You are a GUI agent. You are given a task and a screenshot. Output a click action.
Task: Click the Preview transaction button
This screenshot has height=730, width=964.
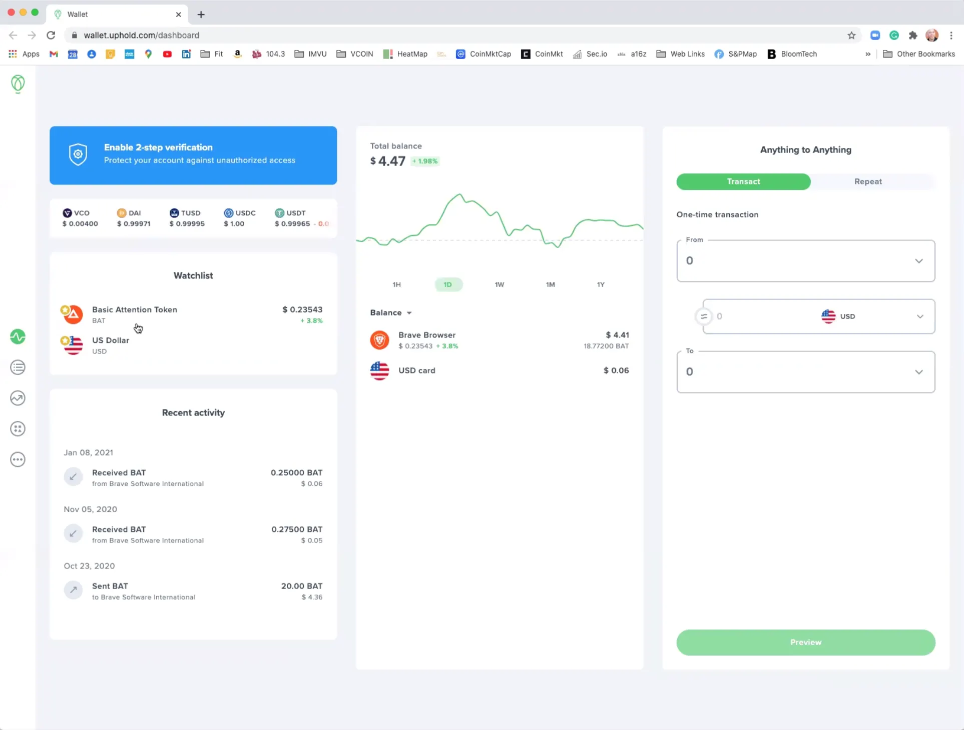(x=805, y=642)
